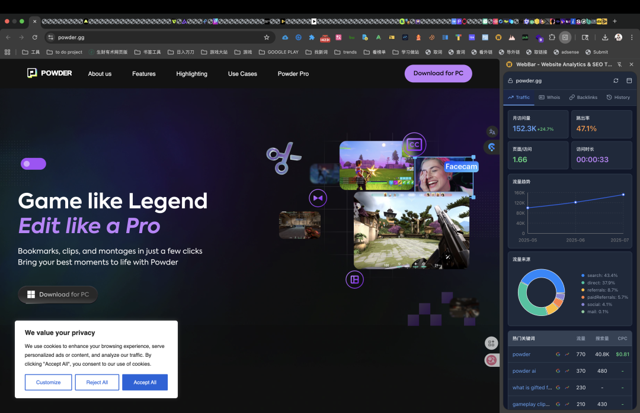
Task: Click Accept All in the cookie banner
Action: (x=145, y=382)
